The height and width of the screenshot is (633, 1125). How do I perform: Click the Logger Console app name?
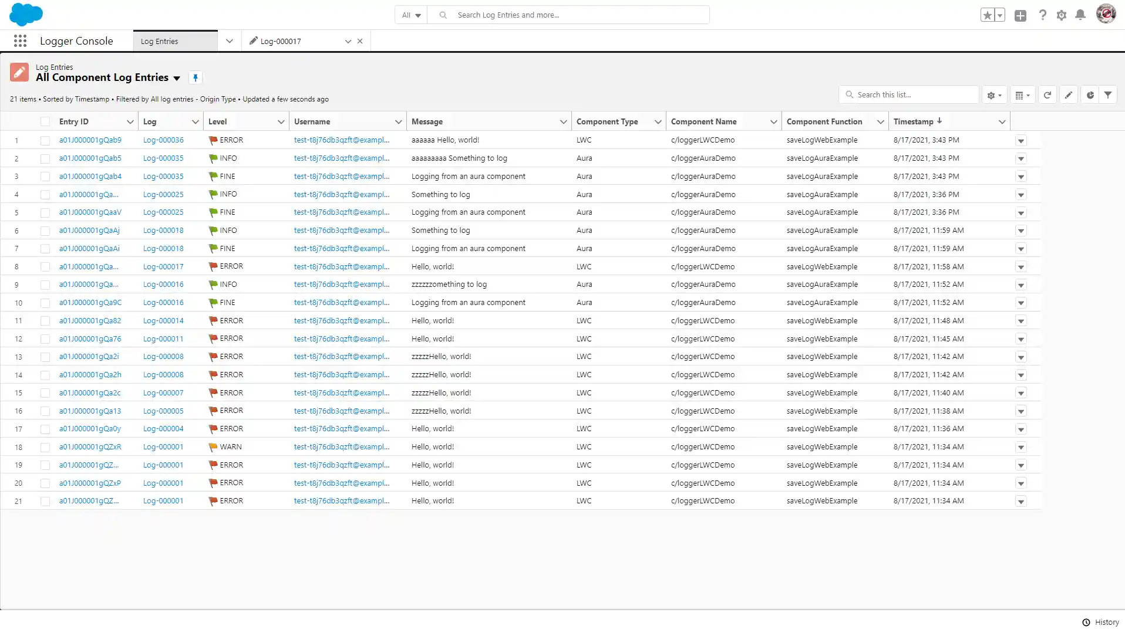point(76,40)
